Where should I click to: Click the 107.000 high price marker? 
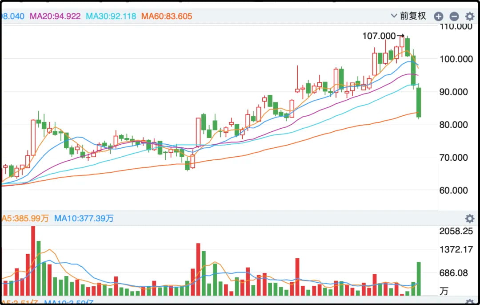pyautogui.click(x=379, y=36)
